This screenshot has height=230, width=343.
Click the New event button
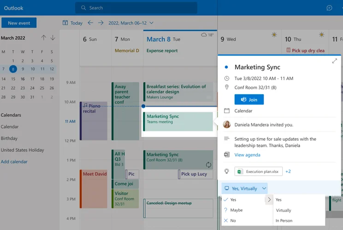[x=19, y=23]
